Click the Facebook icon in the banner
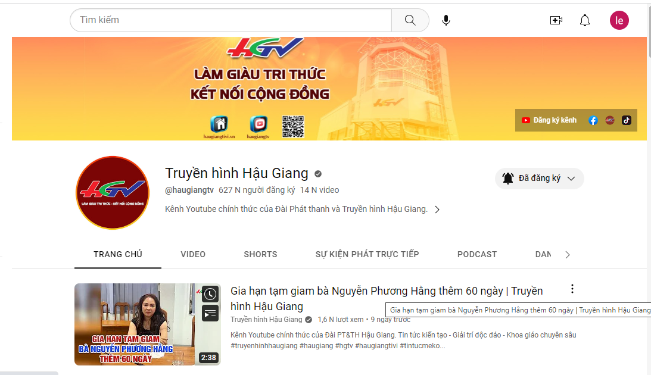This screenshot has height=375, width=651. pyautogui.click(x=593, y=120)
